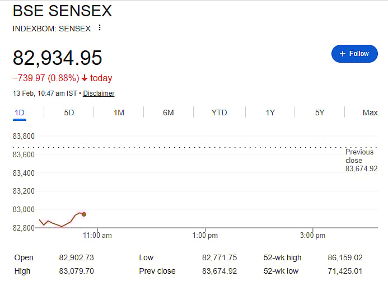This screenshot has width=388, height=286.
Task: Click the Prev close value 83,674.92
Action: click(219, 271)
